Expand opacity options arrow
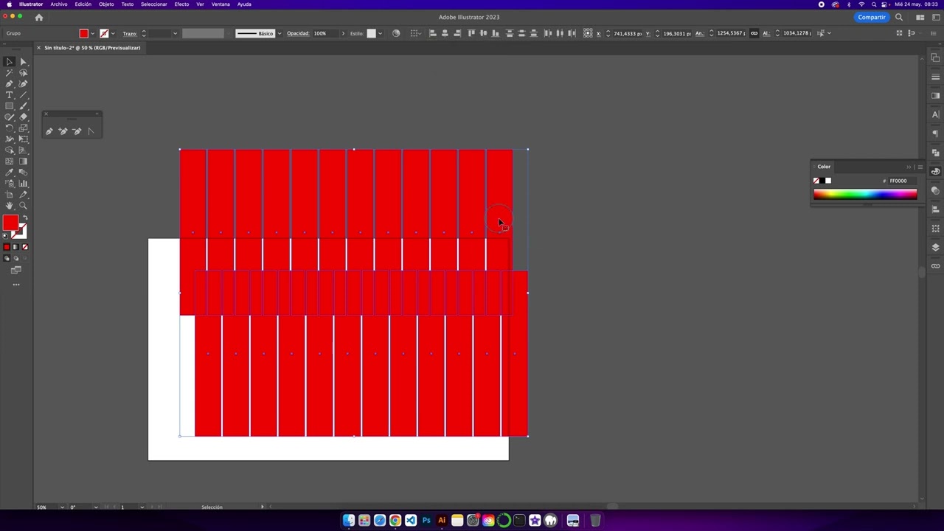This screenshot has height=531, width=944. pos(343,33)
